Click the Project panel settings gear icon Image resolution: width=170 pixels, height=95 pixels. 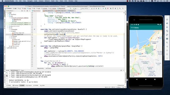27,11
